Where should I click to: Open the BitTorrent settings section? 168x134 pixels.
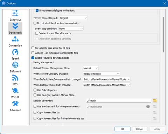point(15,68)
